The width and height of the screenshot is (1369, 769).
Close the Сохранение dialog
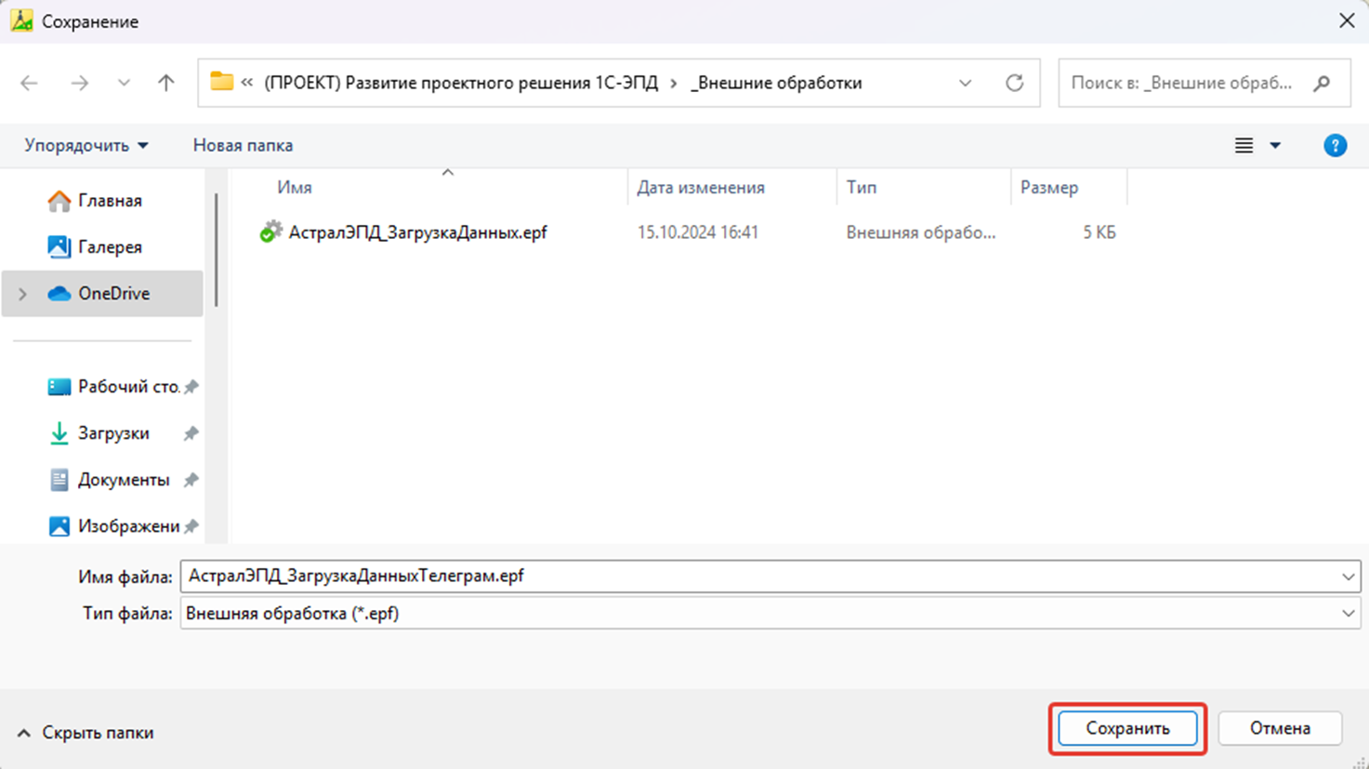[x=1346, y=20]
